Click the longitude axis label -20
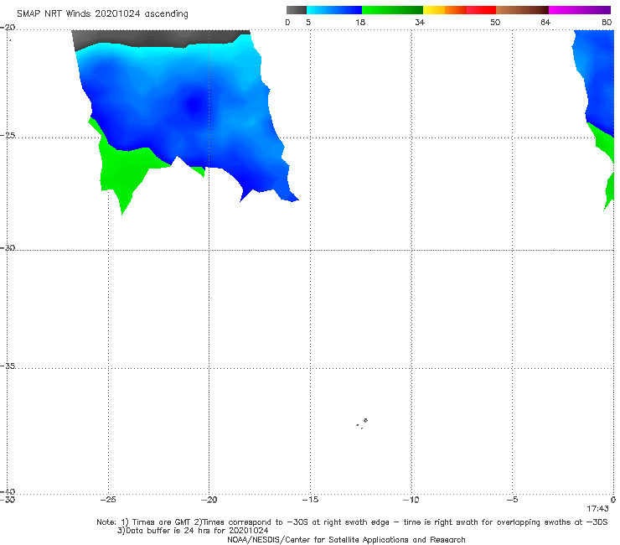The height and width of the screenshot is (545, 620). click(x=209, y=500)
